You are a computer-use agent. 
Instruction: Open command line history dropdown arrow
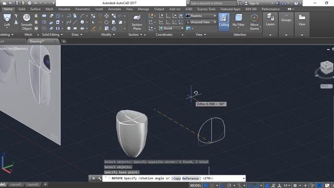coord(244,178)
